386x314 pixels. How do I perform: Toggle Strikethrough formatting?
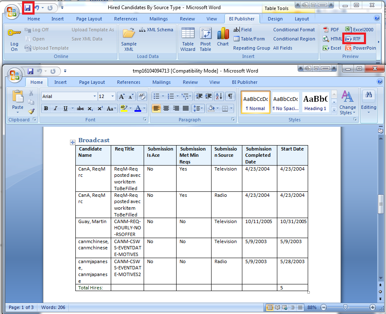(x=80, y=108)
